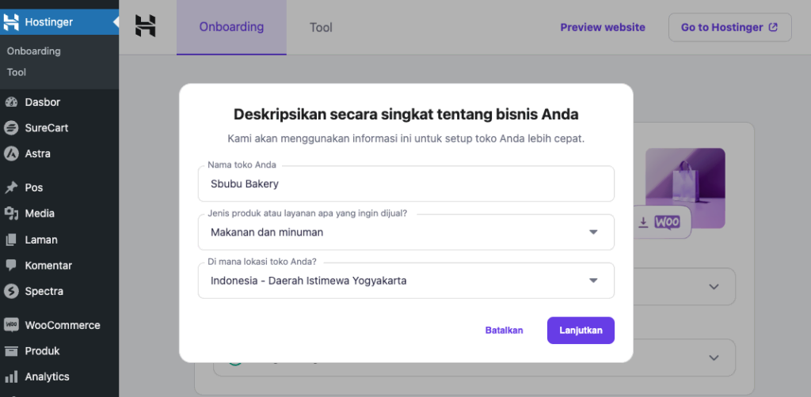Click the Hostinger logo in the top bar

click(x=145, y=26)
